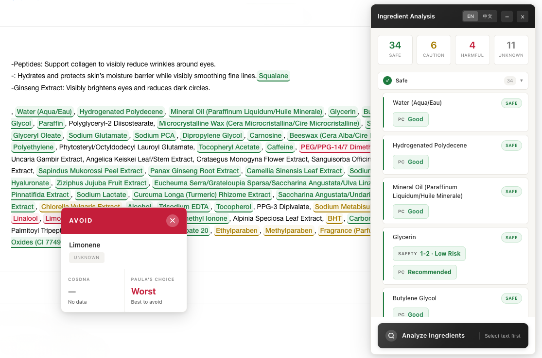Click the Ingredient Analysis panel title
542x358 pixels.
coord(406,16)
